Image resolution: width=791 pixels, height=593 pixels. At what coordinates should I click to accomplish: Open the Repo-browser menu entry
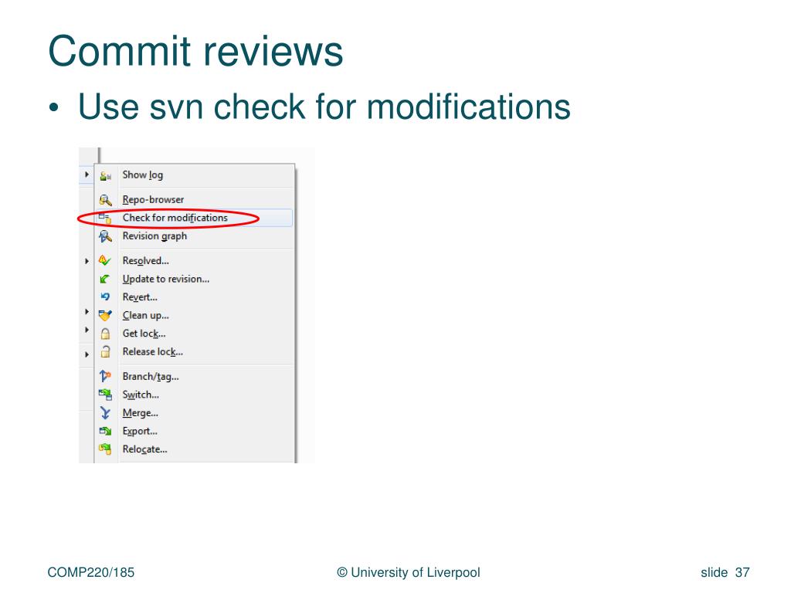(194, 200)
